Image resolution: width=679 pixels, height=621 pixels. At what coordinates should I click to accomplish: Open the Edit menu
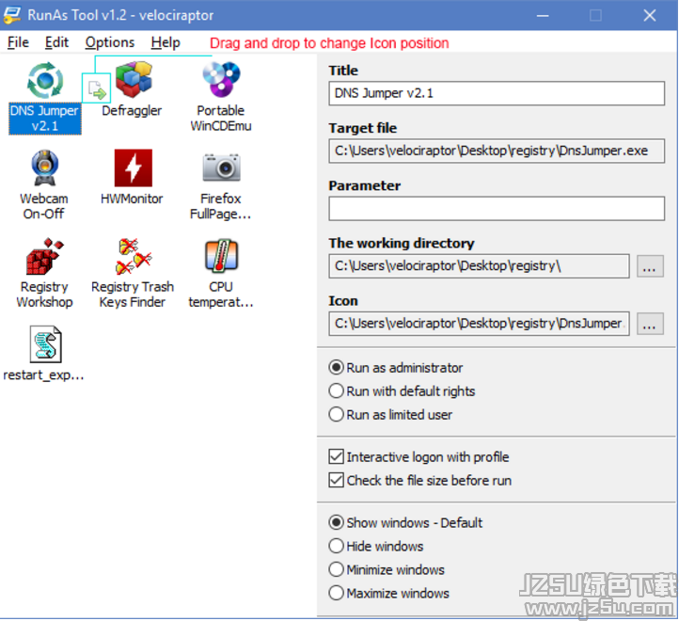(56, 42)
